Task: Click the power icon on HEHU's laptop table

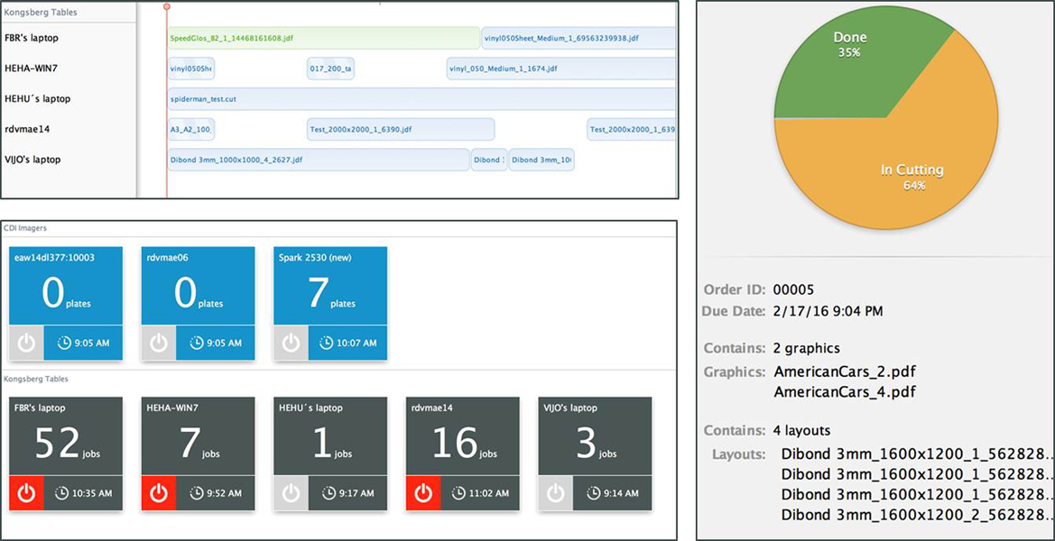Action: (x=290, y=493)
